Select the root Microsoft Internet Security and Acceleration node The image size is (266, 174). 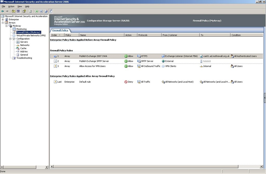coord(26,16)
